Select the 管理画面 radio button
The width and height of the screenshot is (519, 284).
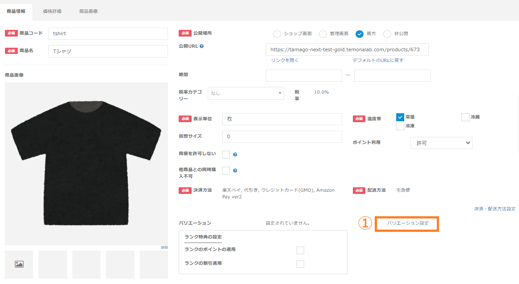(x=323, y=34)
